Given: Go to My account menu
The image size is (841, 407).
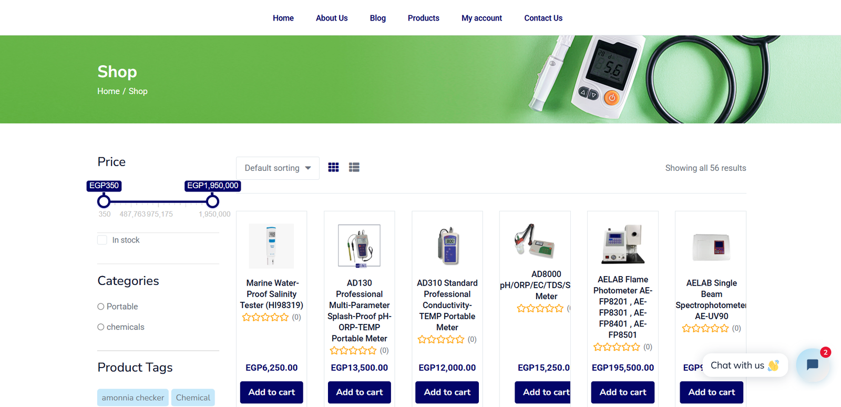Looking at the screenshot, I should (481, 18).
